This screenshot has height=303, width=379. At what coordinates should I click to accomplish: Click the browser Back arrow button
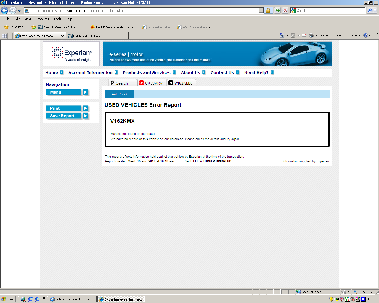coord(5,11)
